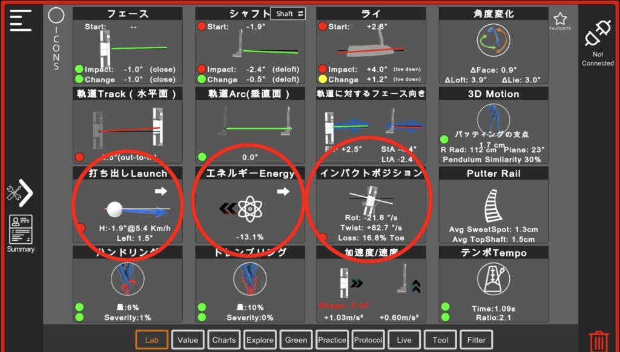Go to the Explore tab

260,340
